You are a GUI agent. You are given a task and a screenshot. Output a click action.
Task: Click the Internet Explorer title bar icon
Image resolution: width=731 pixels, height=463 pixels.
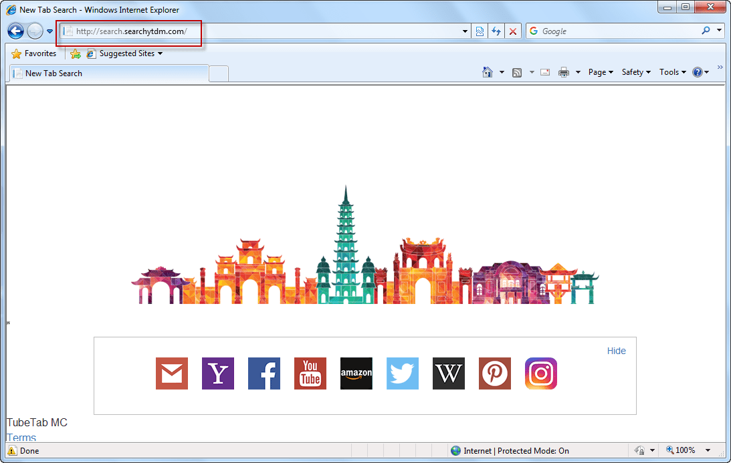tap(11, 9)
